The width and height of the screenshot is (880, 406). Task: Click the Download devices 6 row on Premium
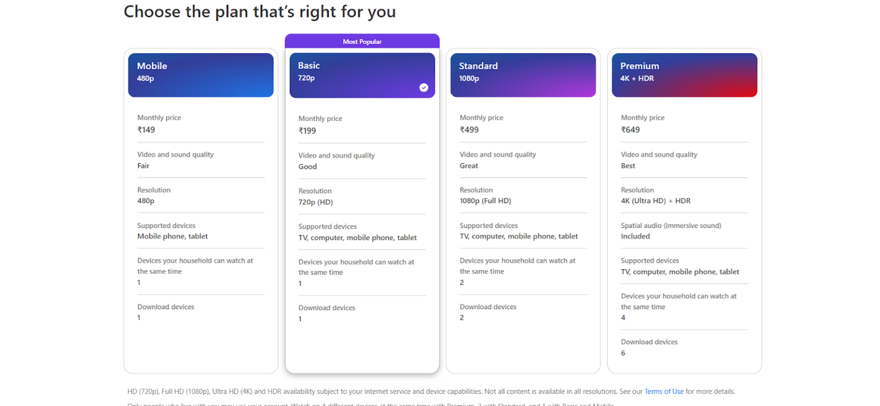point(649,347)
